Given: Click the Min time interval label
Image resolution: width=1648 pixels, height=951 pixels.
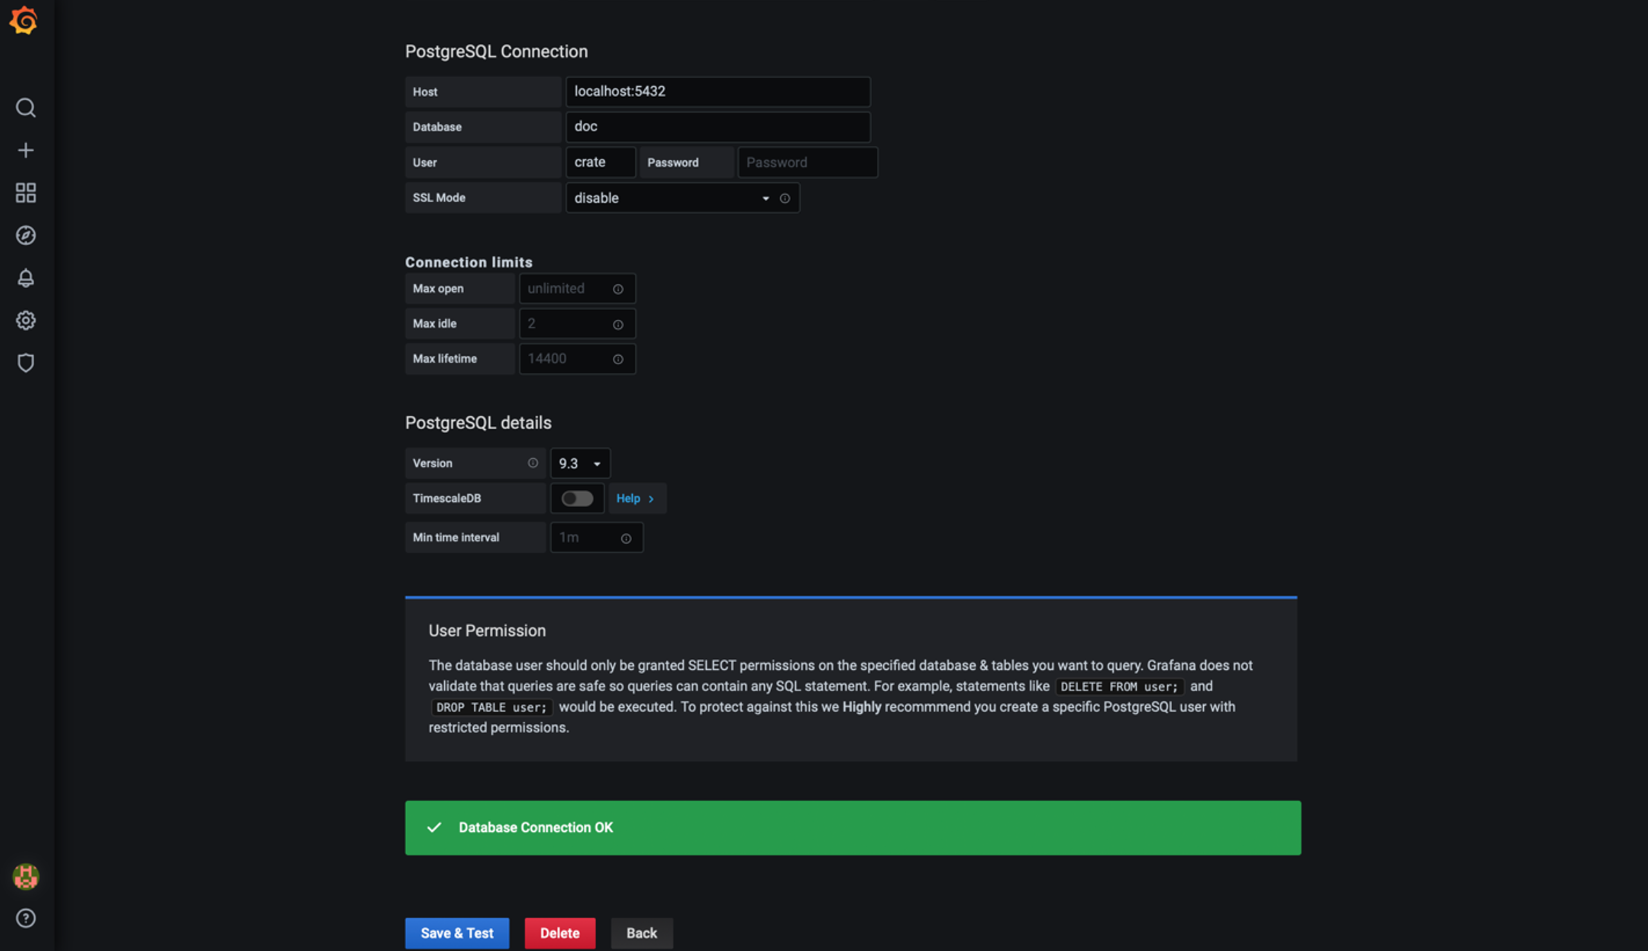Looking at the screenshot, I should coord(456,537).
